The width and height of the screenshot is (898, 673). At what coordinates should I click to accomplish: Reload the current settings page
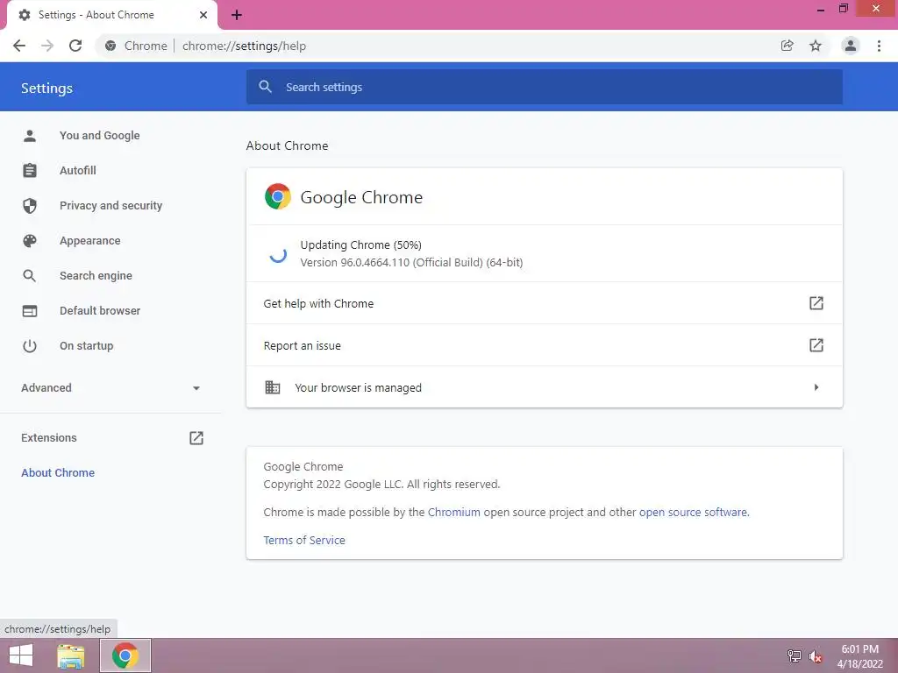75,46
